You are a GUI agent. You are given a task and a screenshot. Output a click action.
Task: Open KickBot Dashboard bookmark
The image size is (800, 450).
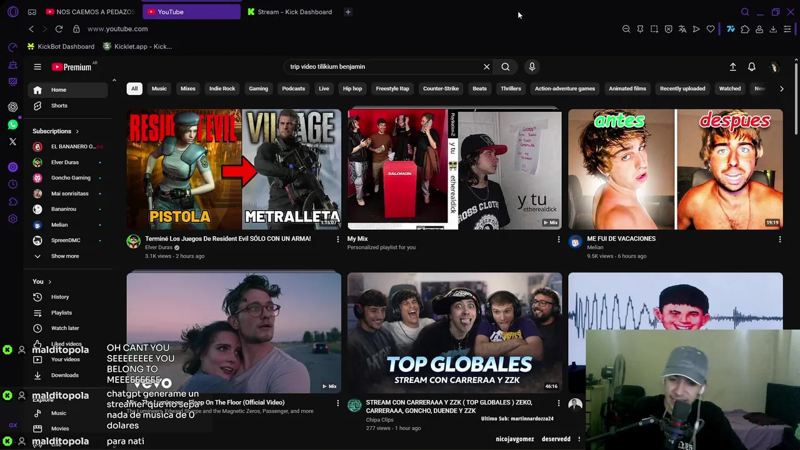click(61, 46)
